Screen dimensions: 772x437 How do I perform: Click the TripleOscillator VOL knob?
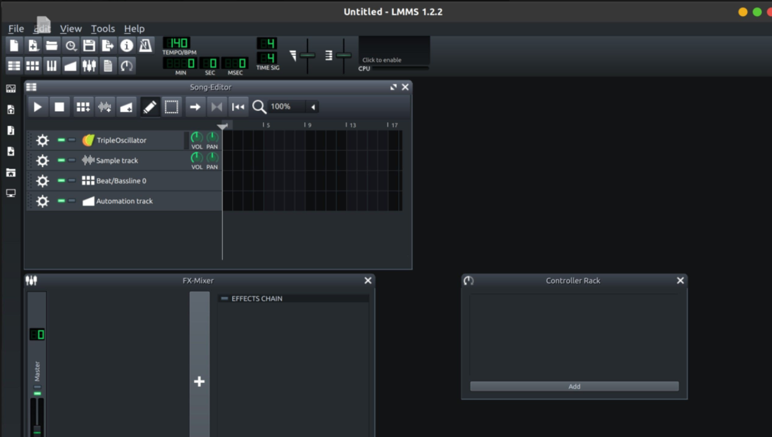[197, 138]
